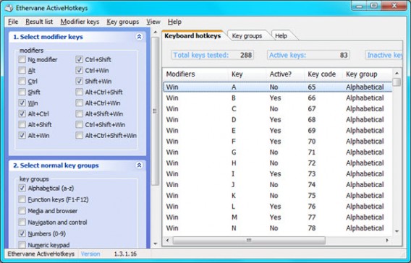Click the results list scroll up arrow
Viewport: 411px width, 263px height.
[x=397, y=73]
